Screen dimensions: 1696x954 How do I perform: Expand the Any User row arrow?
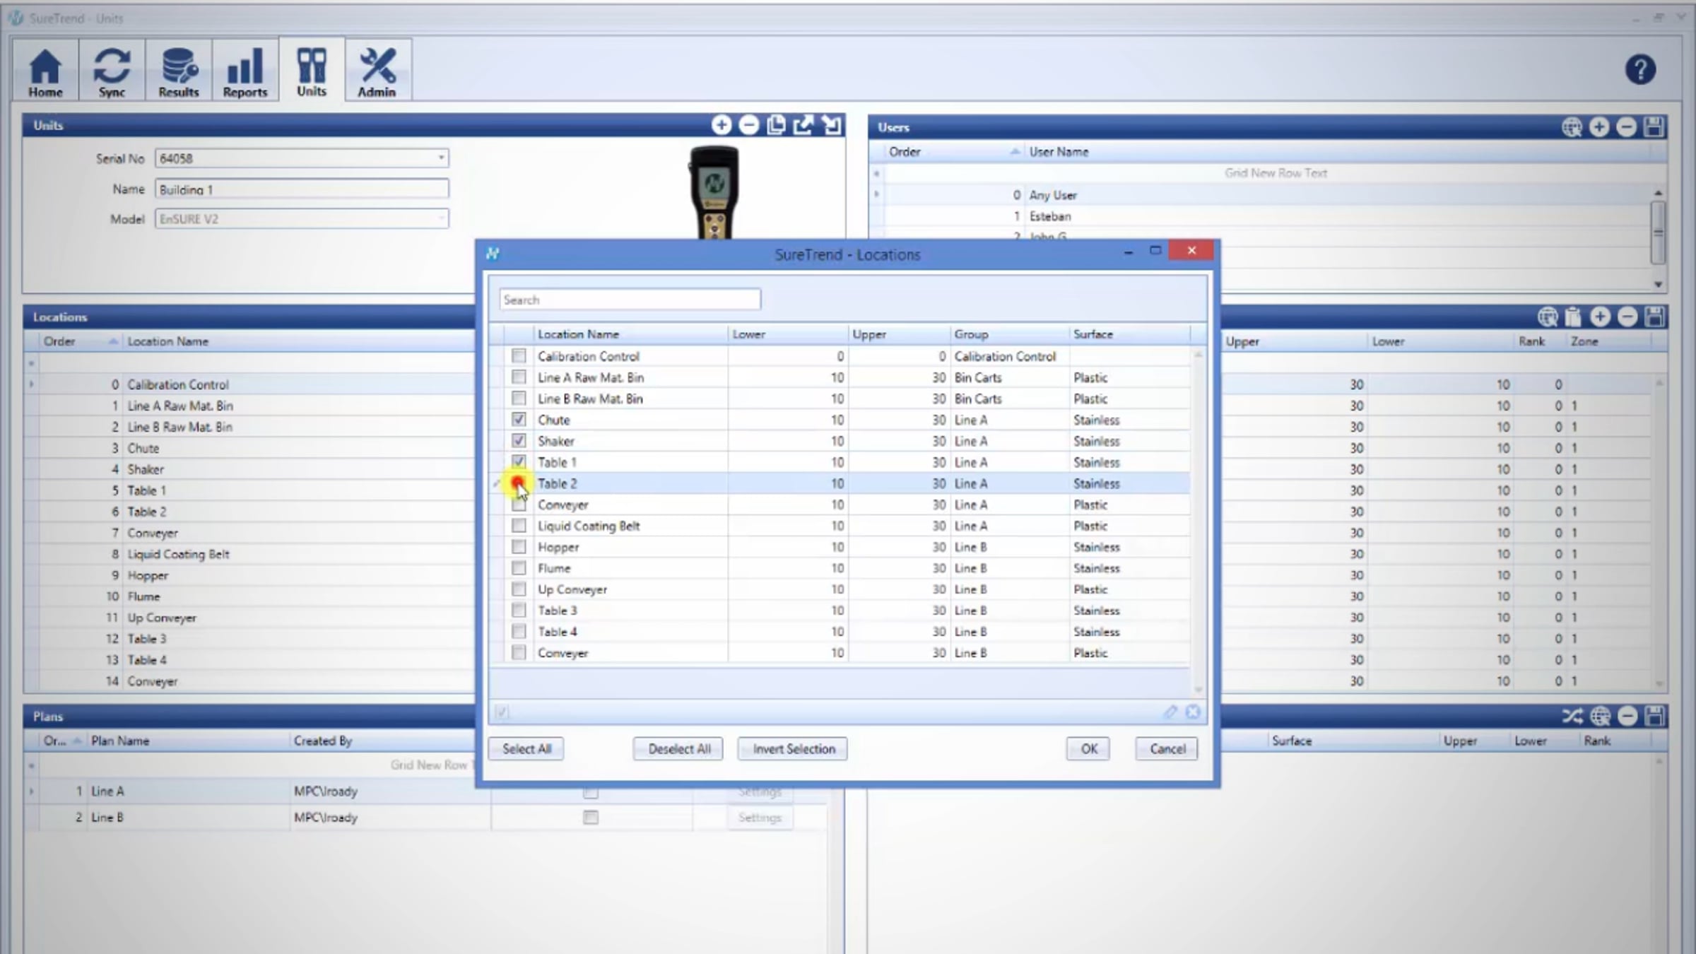[x=876, y=194]
